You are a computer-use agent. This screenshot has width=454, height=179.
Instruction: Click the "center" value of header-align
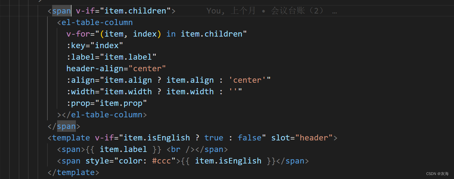[147, 69]
